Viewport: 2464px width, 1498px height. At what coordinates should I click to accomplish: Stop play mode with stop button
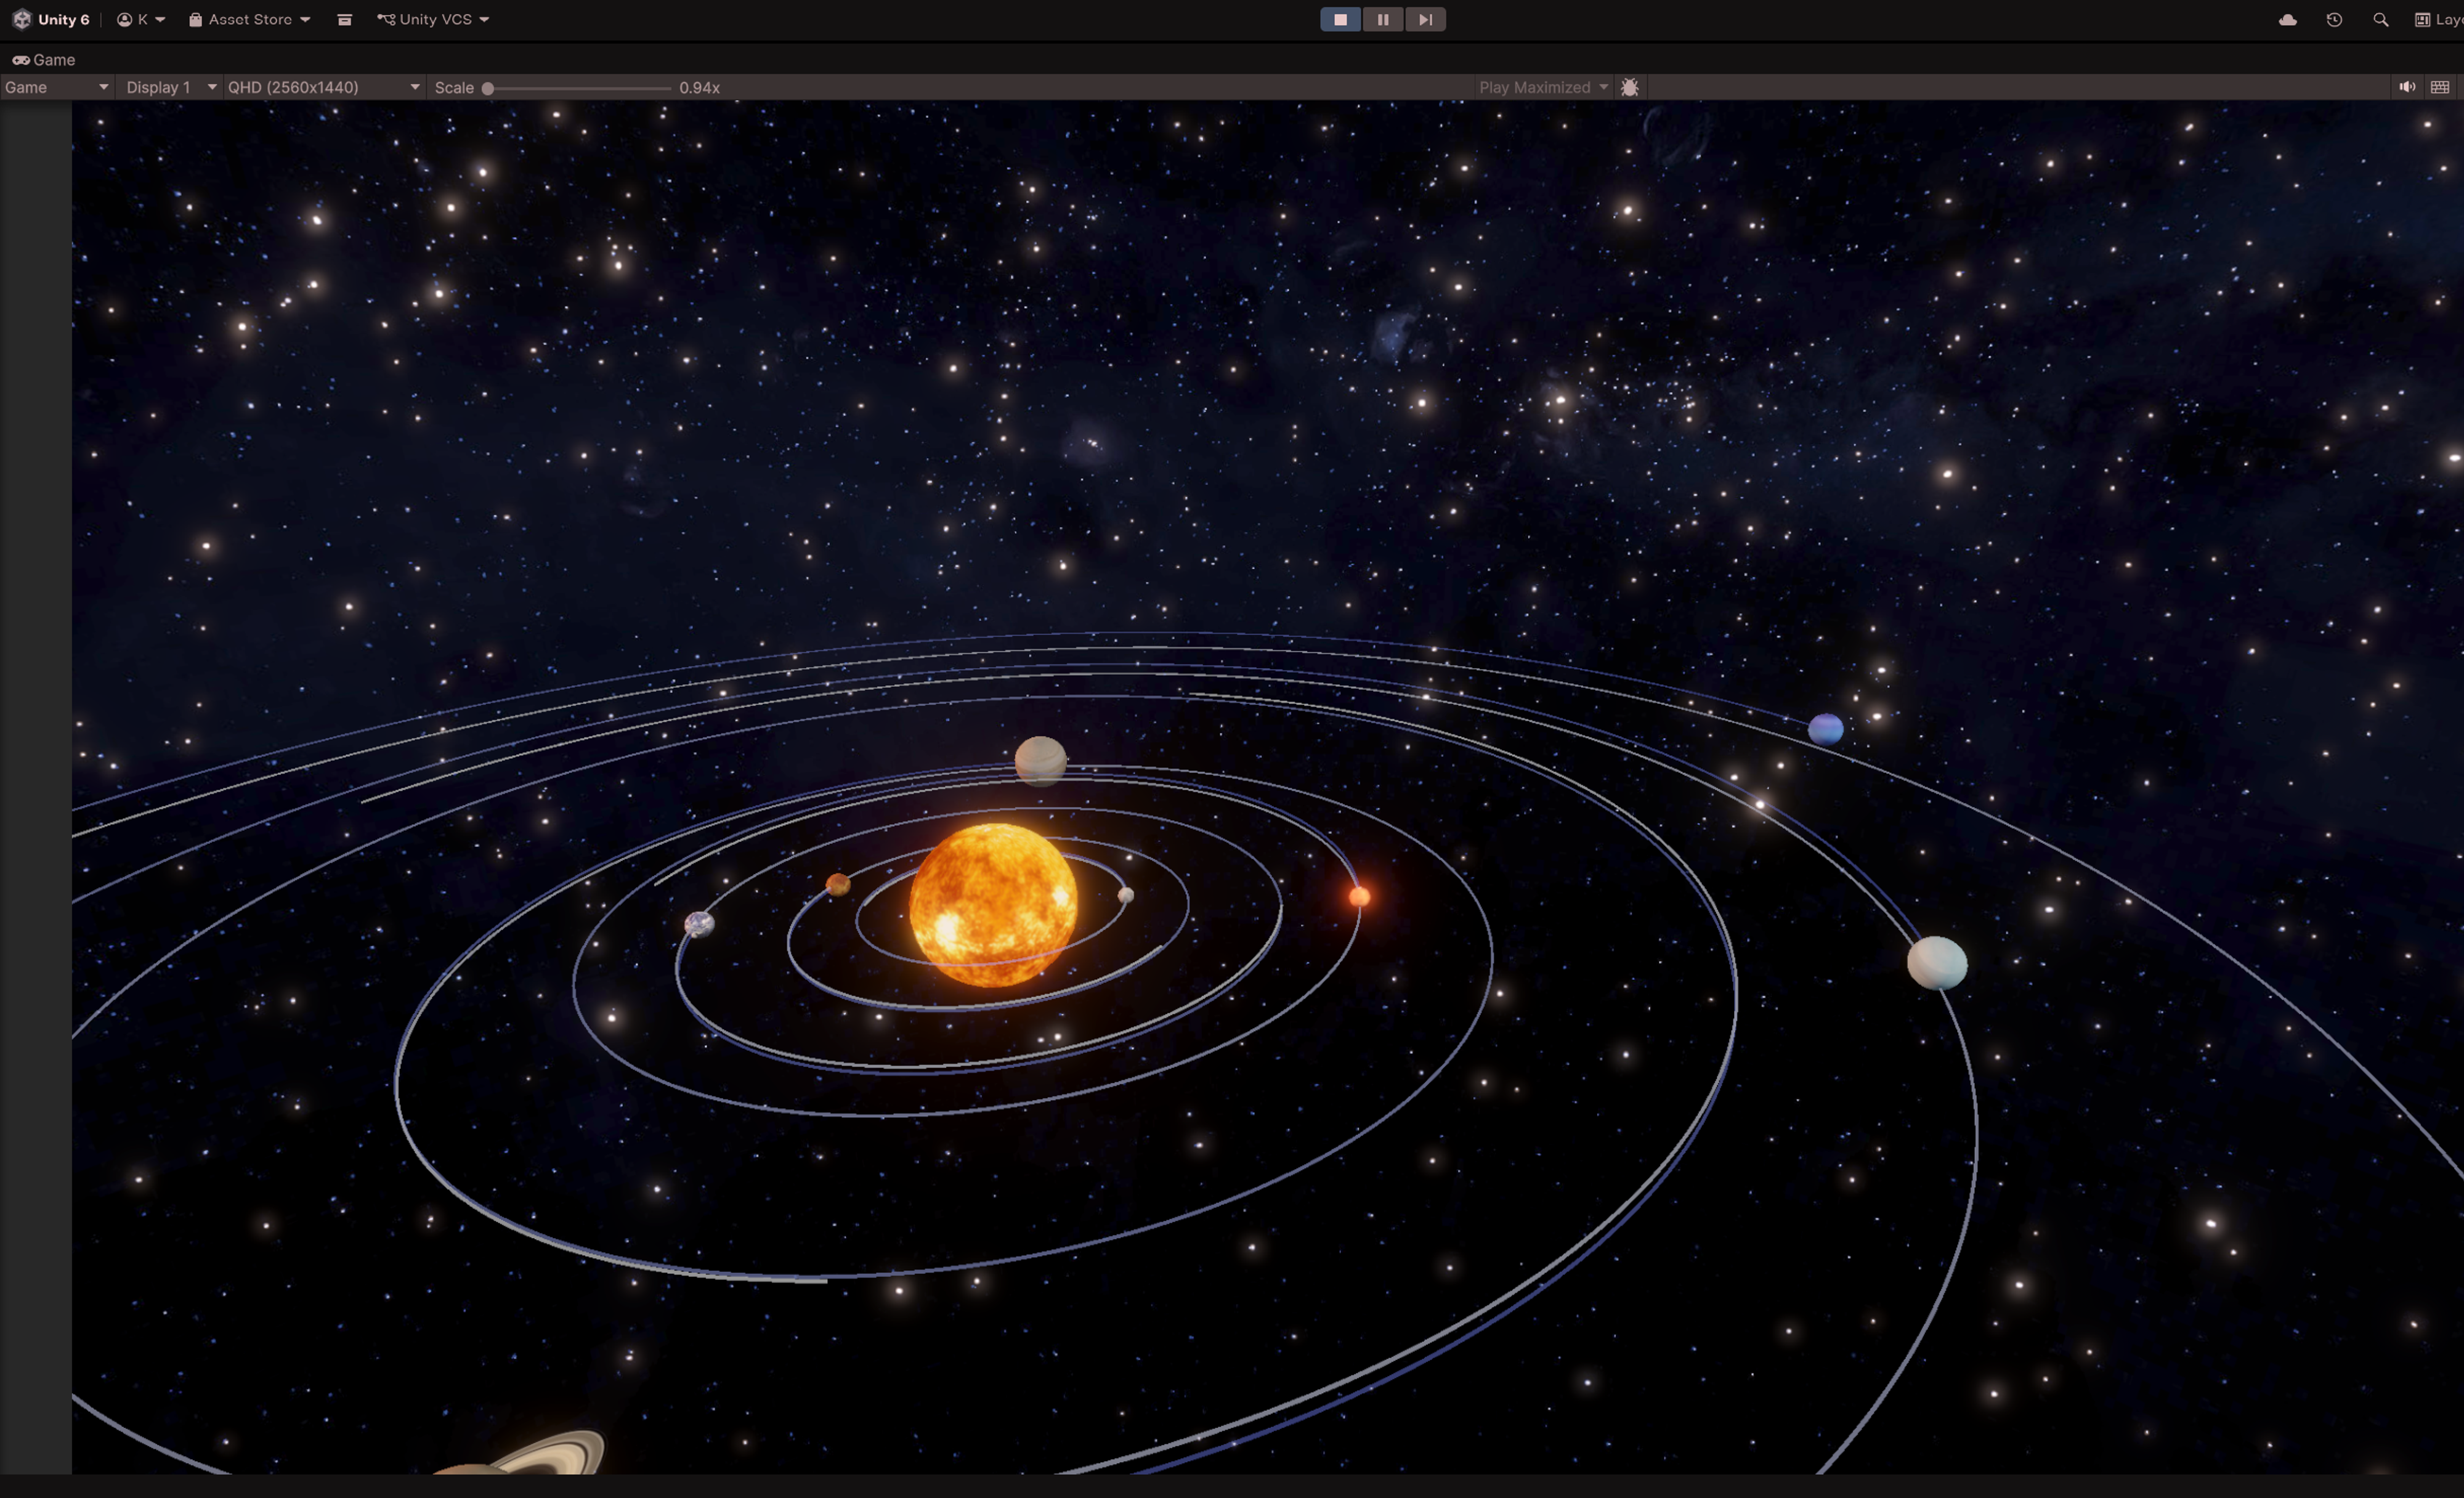(1340, 19)
